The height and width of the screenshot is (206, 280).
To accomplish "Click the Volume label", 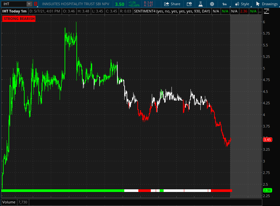I will (x=9, y=202).
